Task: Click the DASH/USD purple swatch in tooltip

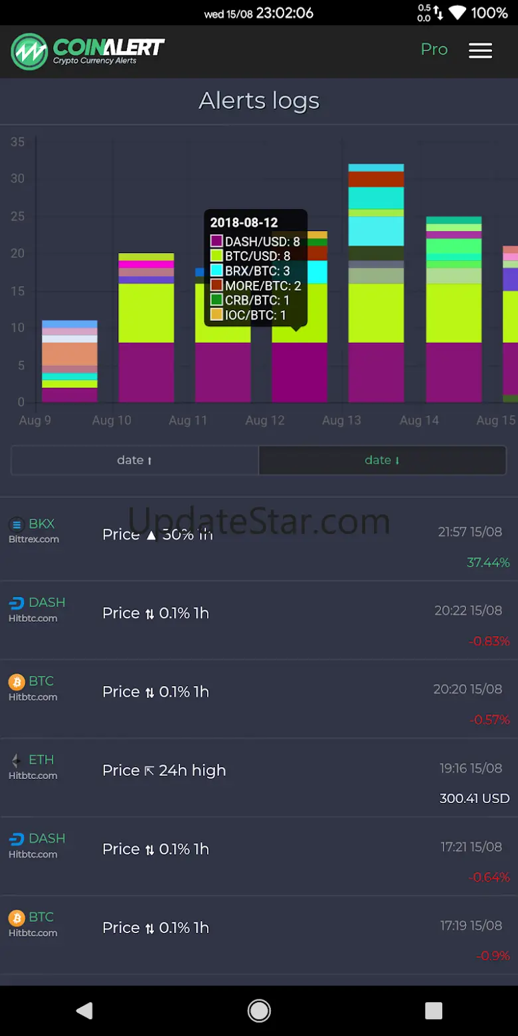Action: pos(216,241)
